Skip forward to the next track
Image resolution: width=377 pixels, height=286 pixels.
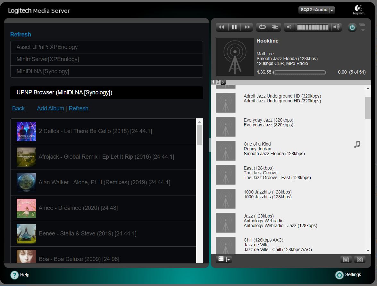pos(247,27)
